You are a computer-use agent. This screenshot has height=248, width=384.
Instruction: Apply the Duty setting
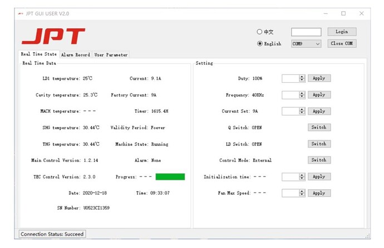[x=319, y=78]
